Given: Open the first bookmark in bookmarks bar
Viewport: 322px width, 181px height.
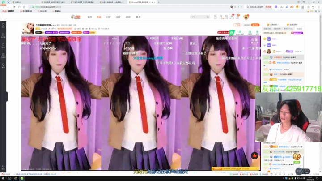Looking at the screenshot, I should (x=8, y=11).
